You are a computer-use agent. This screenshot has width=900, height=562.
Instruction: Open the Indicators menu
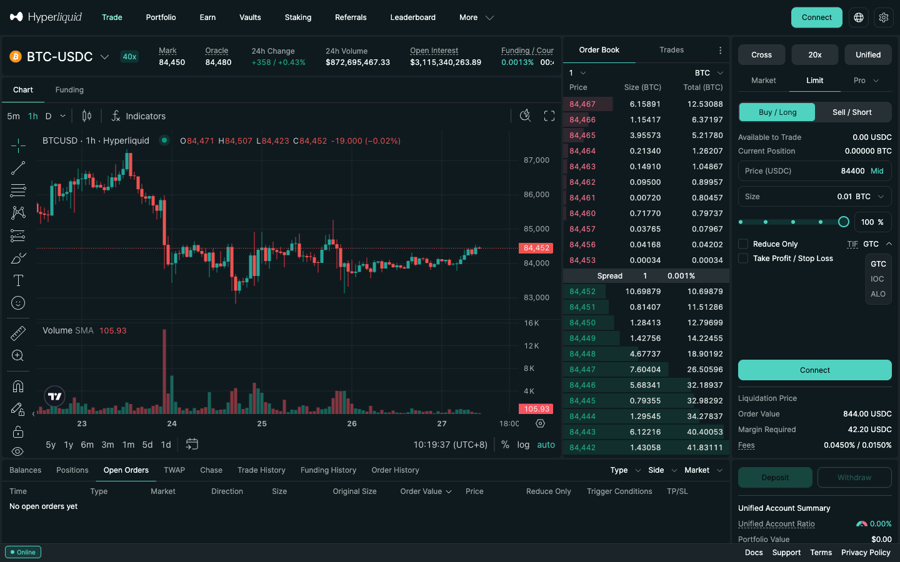click(138, 116)
